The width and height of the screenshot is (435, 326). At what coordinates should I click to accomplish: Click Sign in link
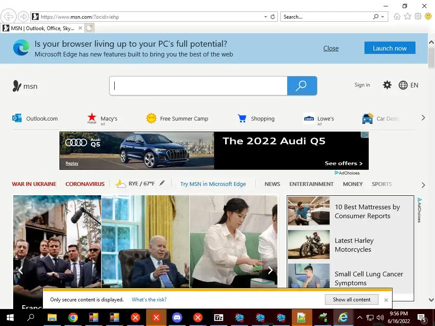point(362,85)
